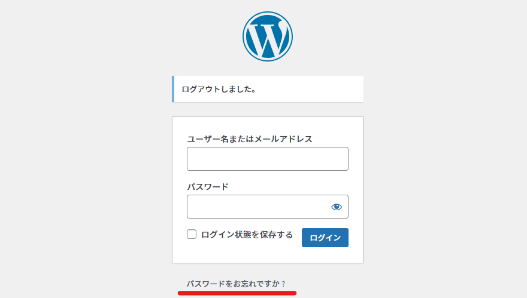Show password using the eye icon

point(337,207)
